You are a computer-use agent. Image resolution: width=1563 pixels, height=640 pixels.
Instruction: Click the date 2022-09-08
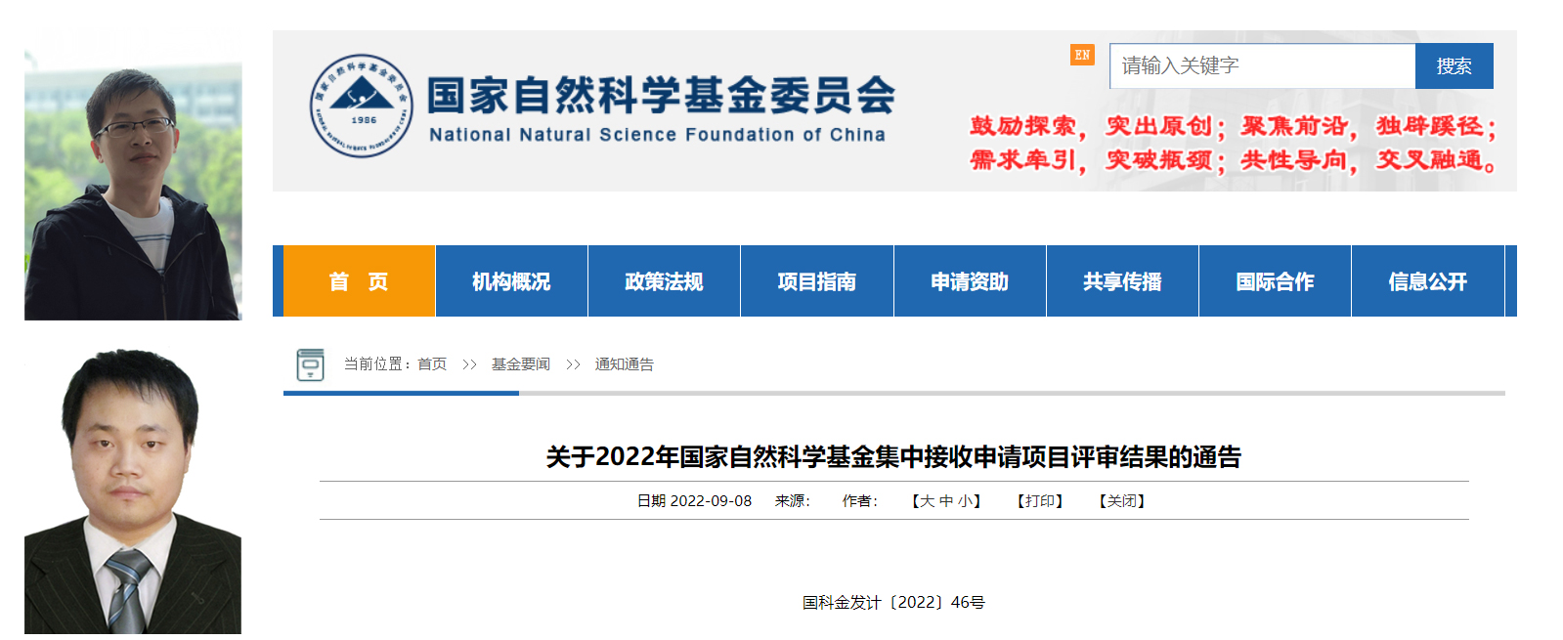[711, 501]
